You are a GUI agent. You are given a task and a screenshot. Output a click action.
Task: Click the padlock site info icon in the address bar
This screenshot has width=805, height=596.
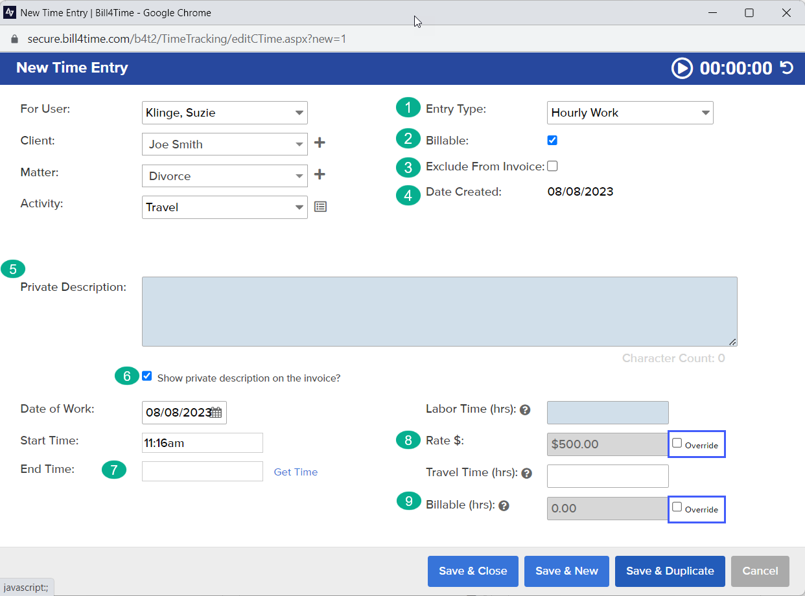click(x=14, y=39)
